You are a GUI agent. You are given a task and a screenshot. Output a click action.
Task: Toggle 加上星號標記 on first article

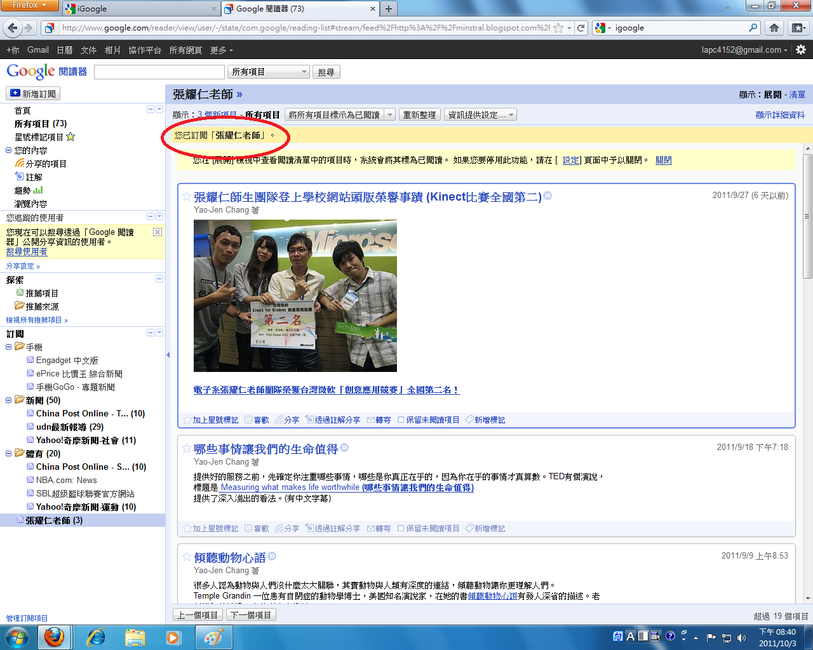click(210, 420)
